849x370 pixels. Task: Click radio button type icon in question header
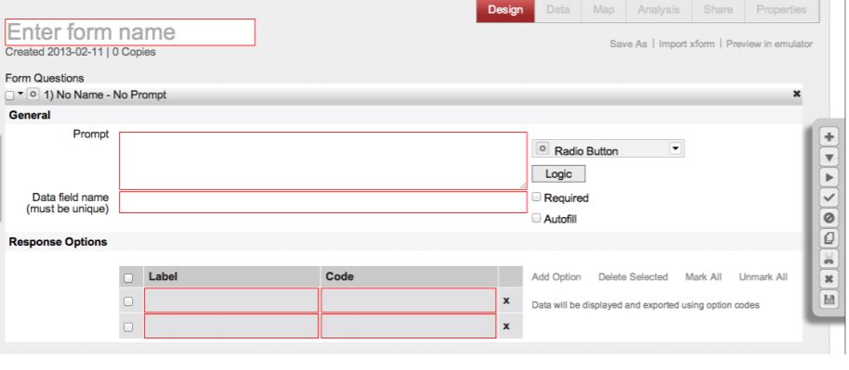[x=33, y=95]
